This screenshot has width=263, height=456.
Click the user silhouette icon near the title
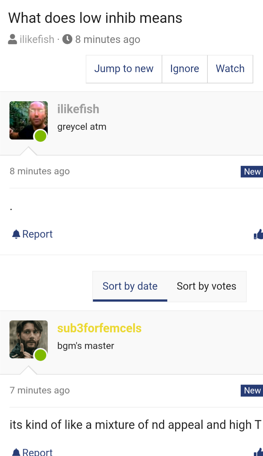tap(13, 39)
